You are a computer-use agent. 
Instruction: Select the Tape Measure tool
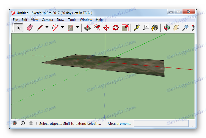[137, 28]
